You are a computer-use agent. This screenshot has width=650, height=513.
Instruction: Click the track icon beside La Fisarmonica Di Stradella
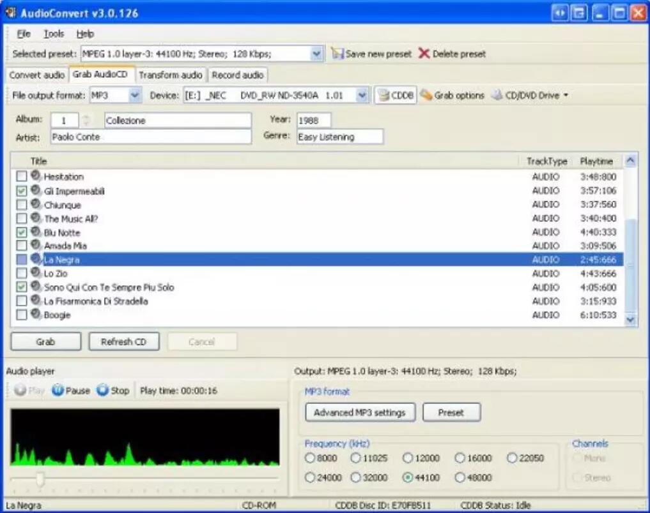pos(36,301)
